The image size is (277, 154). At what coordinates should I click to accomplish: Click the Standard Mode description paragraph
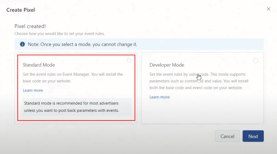click(73, 77)
